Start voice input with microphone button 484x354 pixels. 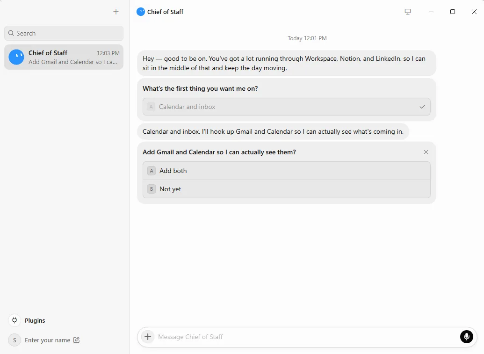click(466, 337)
